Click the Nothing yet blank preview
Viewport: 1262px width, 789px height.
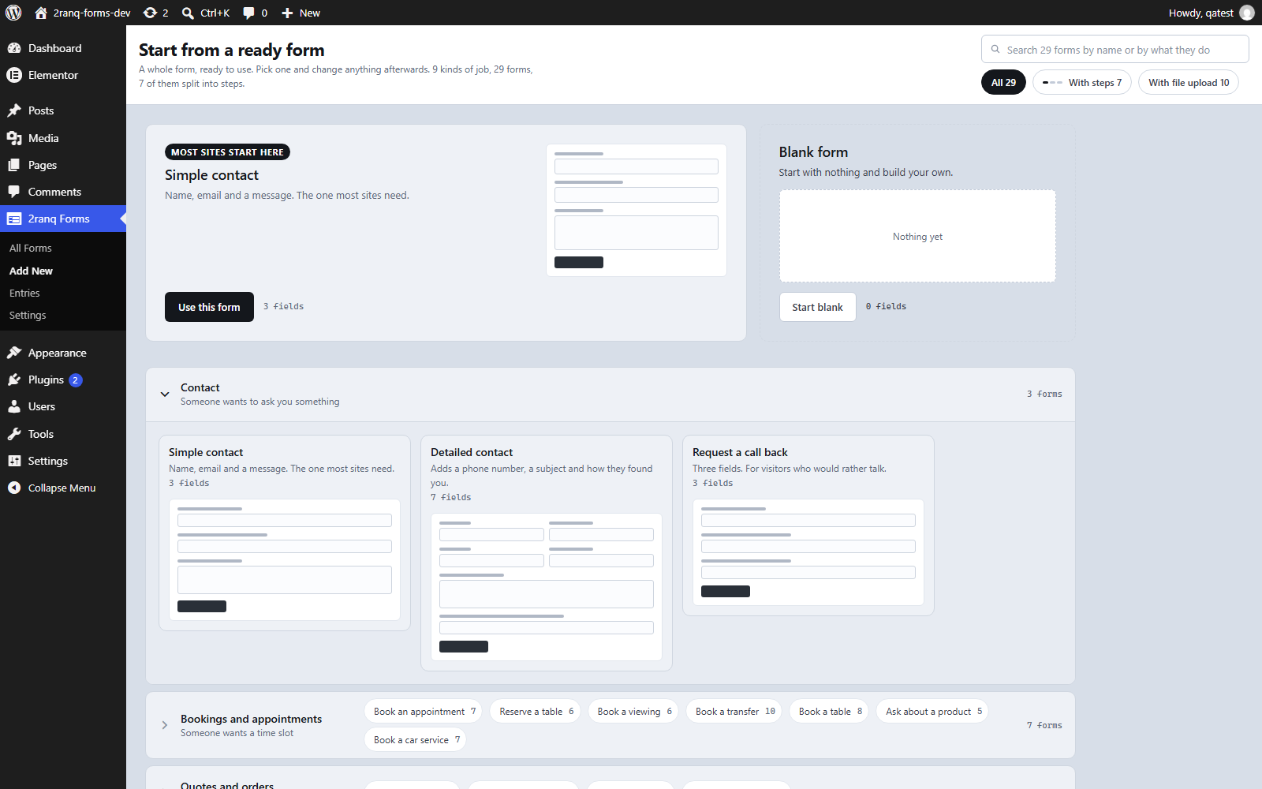point(917,236)
